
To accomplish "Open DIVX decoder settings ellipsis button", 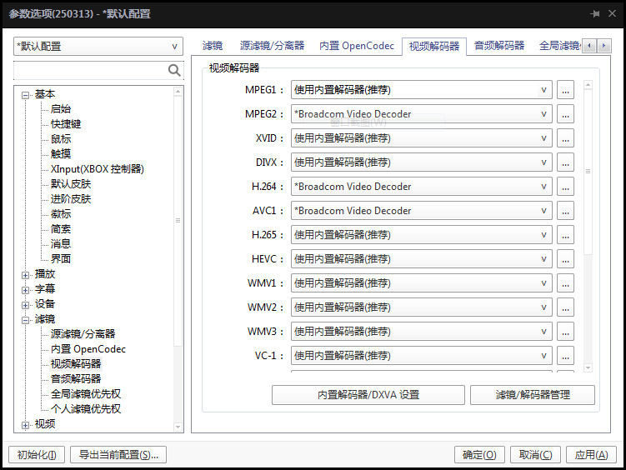I will point(565,162).
